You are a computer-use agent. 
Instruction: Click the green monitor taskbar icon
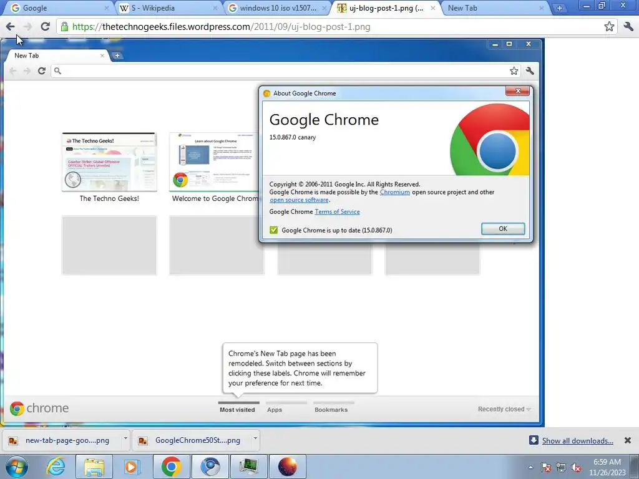(248, 467)
